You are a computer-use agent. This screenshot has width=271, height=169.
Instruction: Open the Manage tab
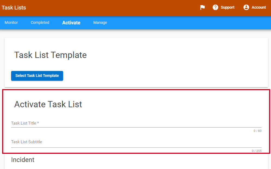(100, 23)
